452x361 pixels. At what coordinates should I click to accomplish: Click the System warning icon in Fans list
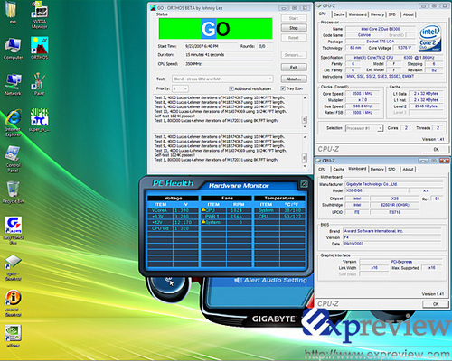[203, 222]
